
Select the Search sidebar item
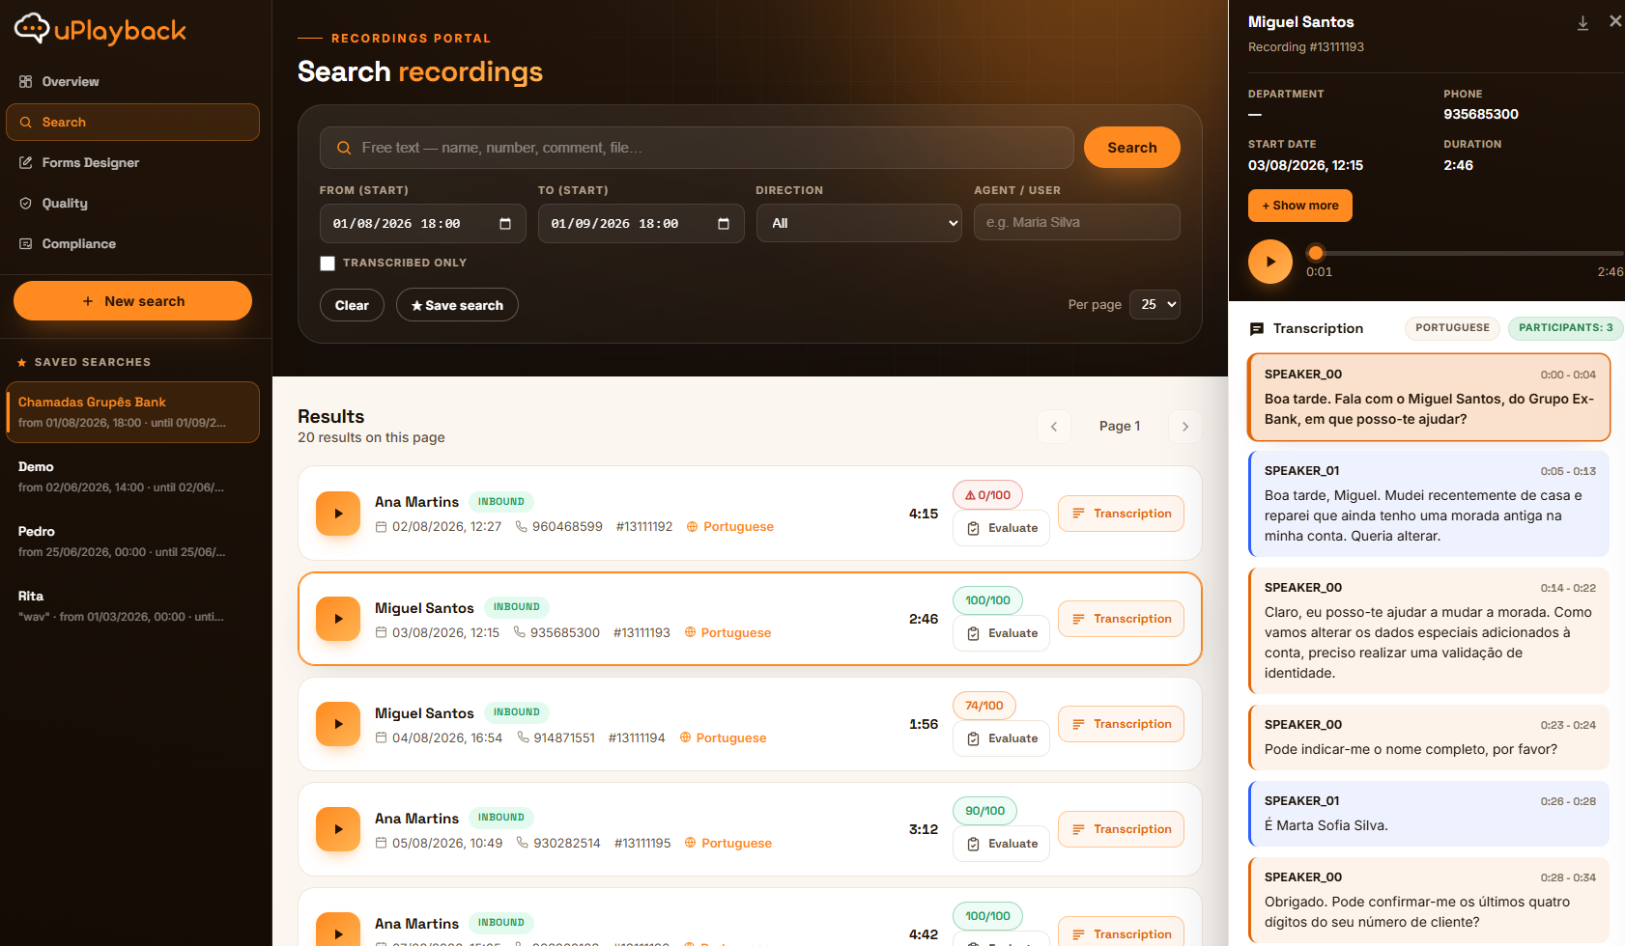[132, 123]
